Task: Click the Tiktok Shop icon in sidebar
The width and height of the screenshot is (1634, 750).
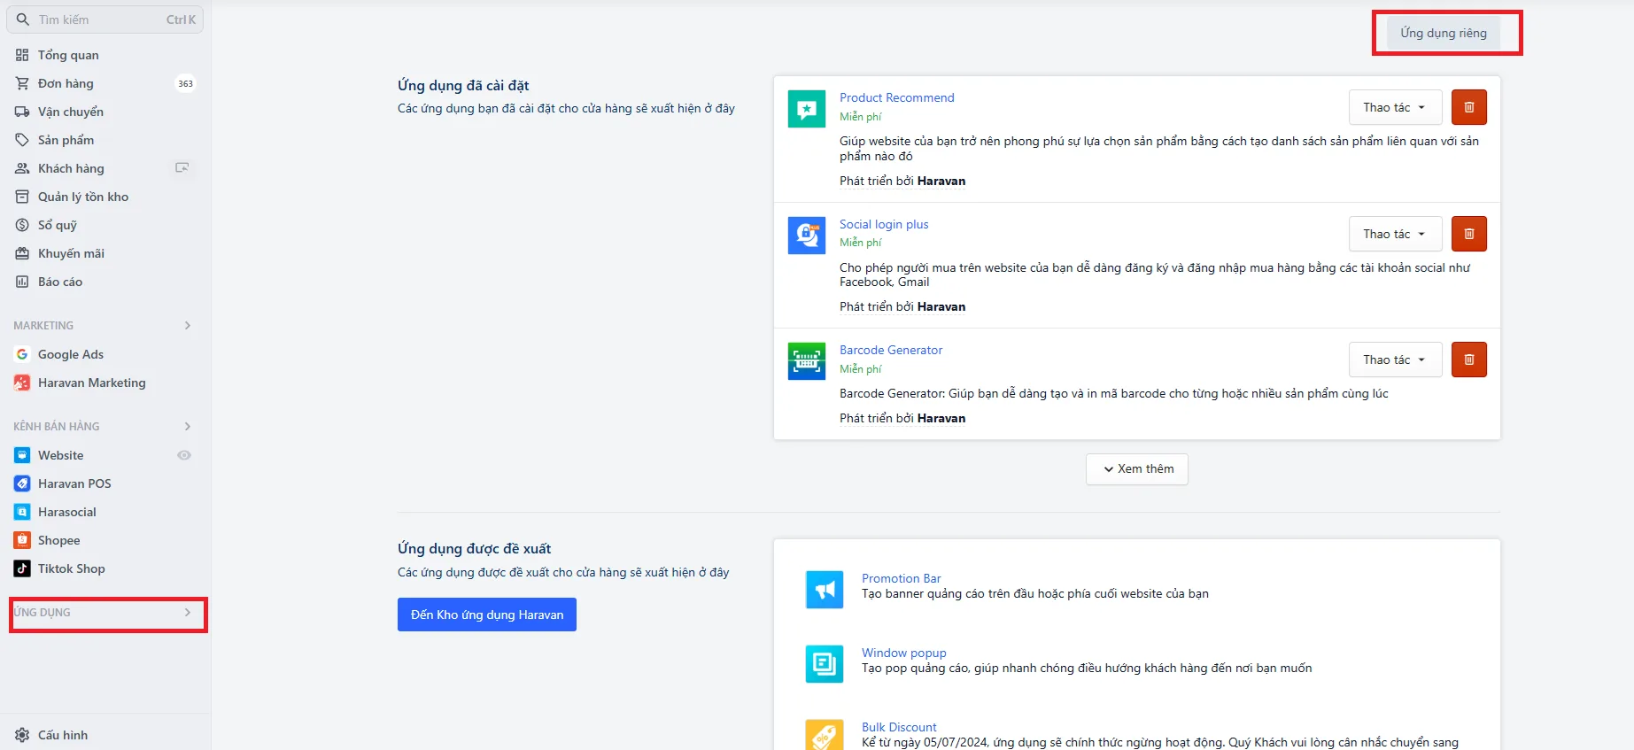Action: (x=22, y=568)
